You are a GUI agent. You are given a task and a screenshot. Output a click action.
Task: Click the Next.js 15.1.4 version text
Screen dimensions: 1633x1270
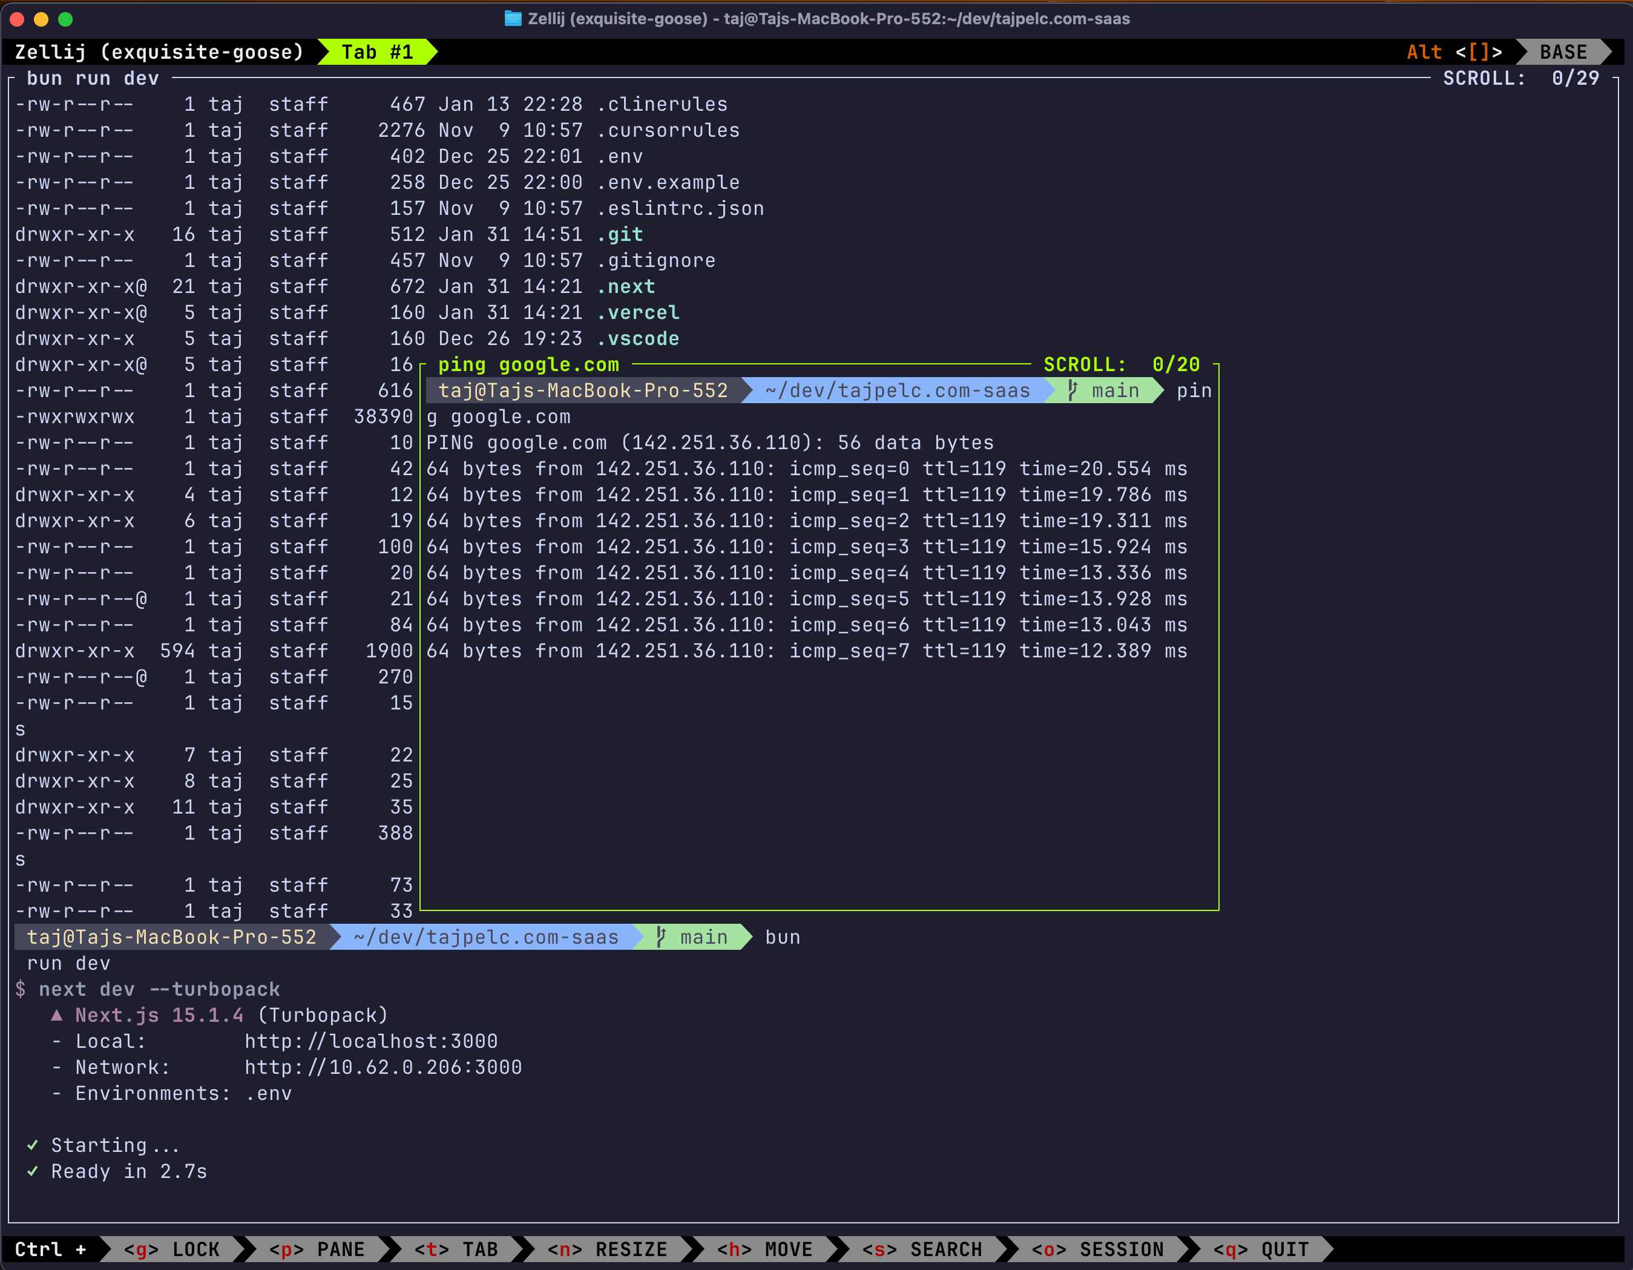159,1015
